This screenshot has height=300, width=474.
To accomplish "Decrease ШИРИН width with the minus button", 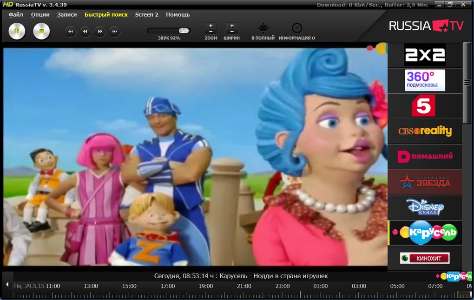I will click(232, 32).
